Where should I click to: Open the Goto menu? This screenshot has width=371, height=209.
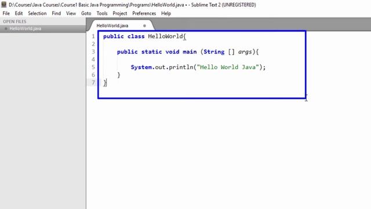[86, 13]
